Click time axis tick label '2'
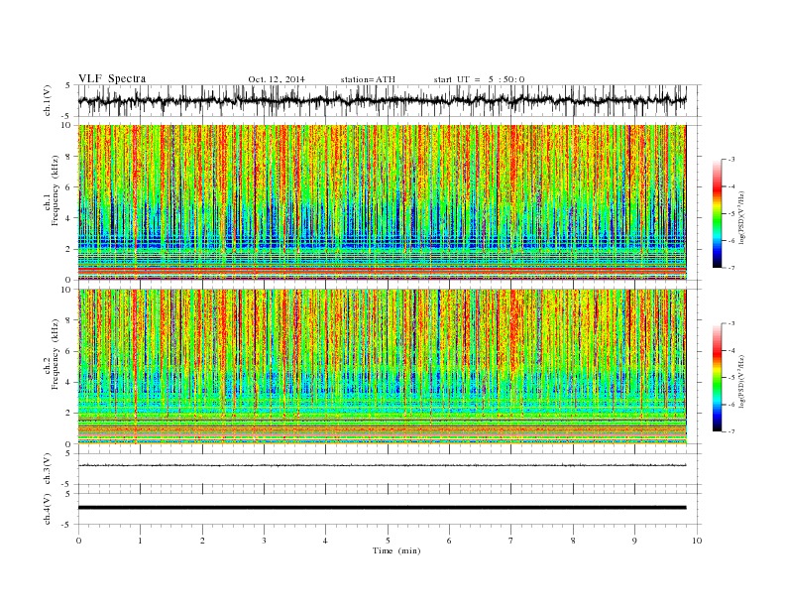This screenshot has width=785, height=607. (202, 541)
